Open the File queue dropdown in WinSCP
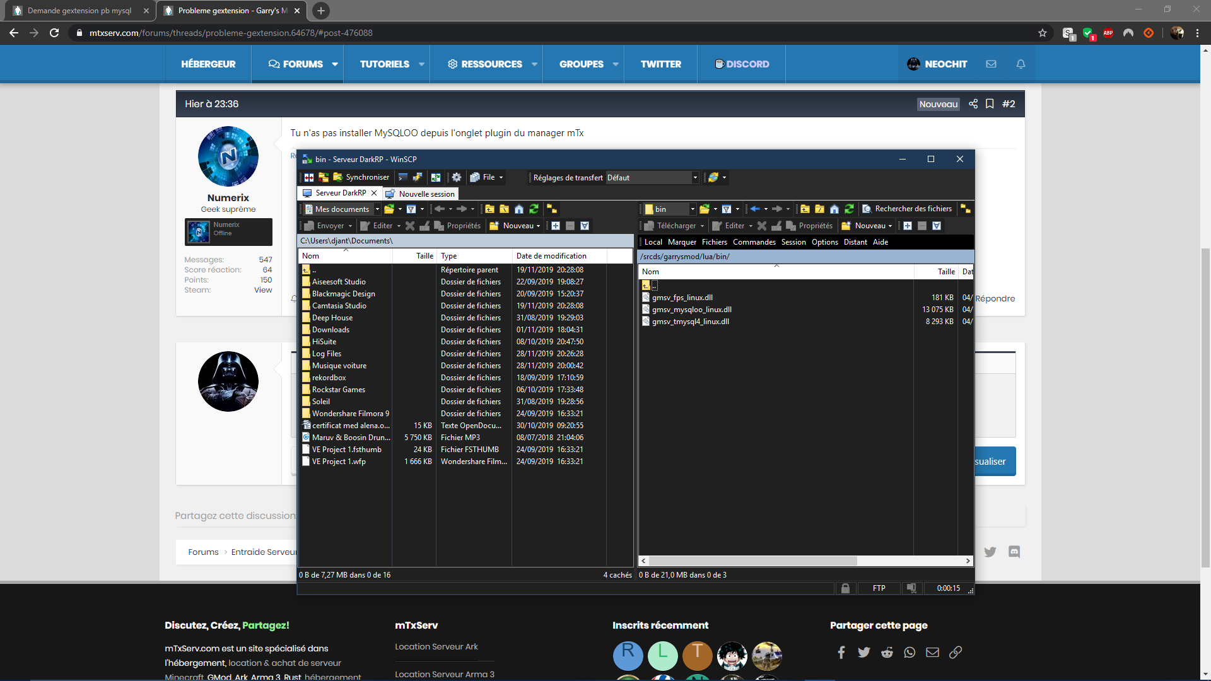This screenshot has height=681, width=1211. point(486,177)
